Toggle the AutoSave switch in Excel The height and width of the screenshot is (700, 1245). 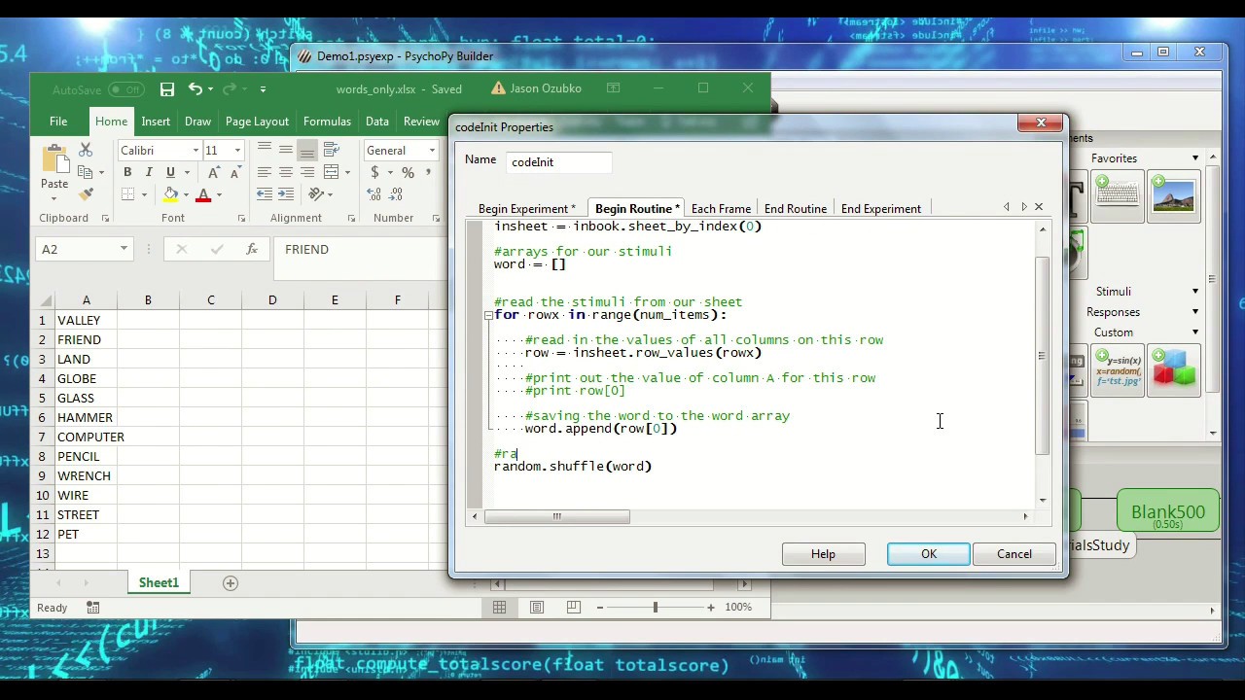coord(126,89)
